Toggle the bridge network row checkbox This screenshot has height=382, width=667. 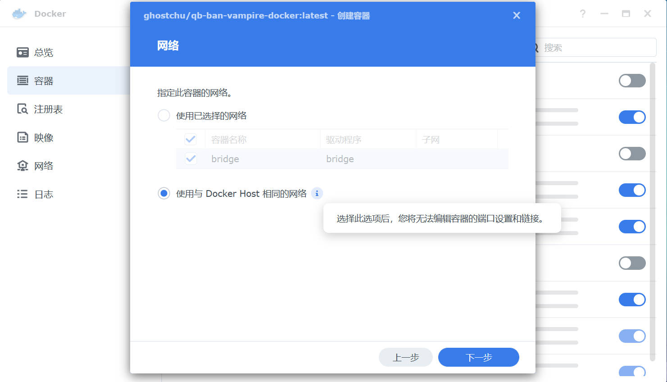[x=191, y=159]
